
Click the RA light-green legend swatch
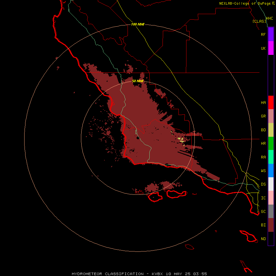(271, 157)
